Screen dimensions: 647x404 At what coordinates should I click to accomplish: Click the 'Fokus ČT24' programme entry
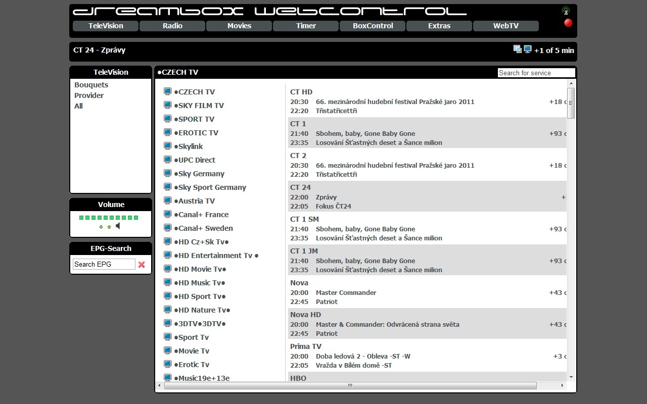334,206
